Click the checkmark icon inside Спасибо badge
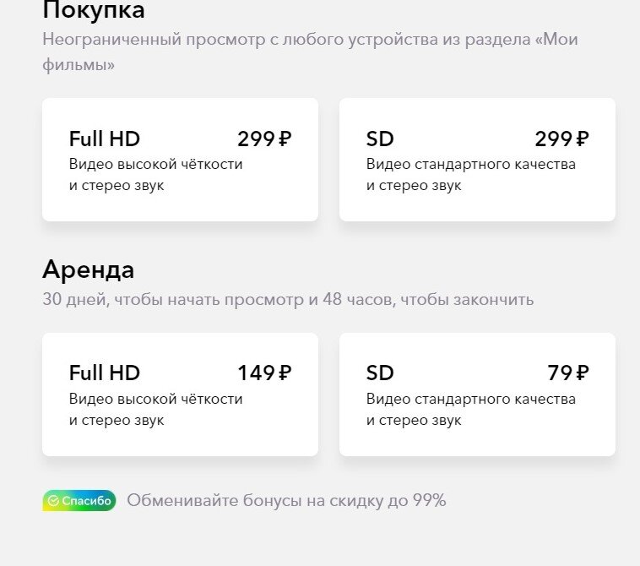 pos(53,501)
